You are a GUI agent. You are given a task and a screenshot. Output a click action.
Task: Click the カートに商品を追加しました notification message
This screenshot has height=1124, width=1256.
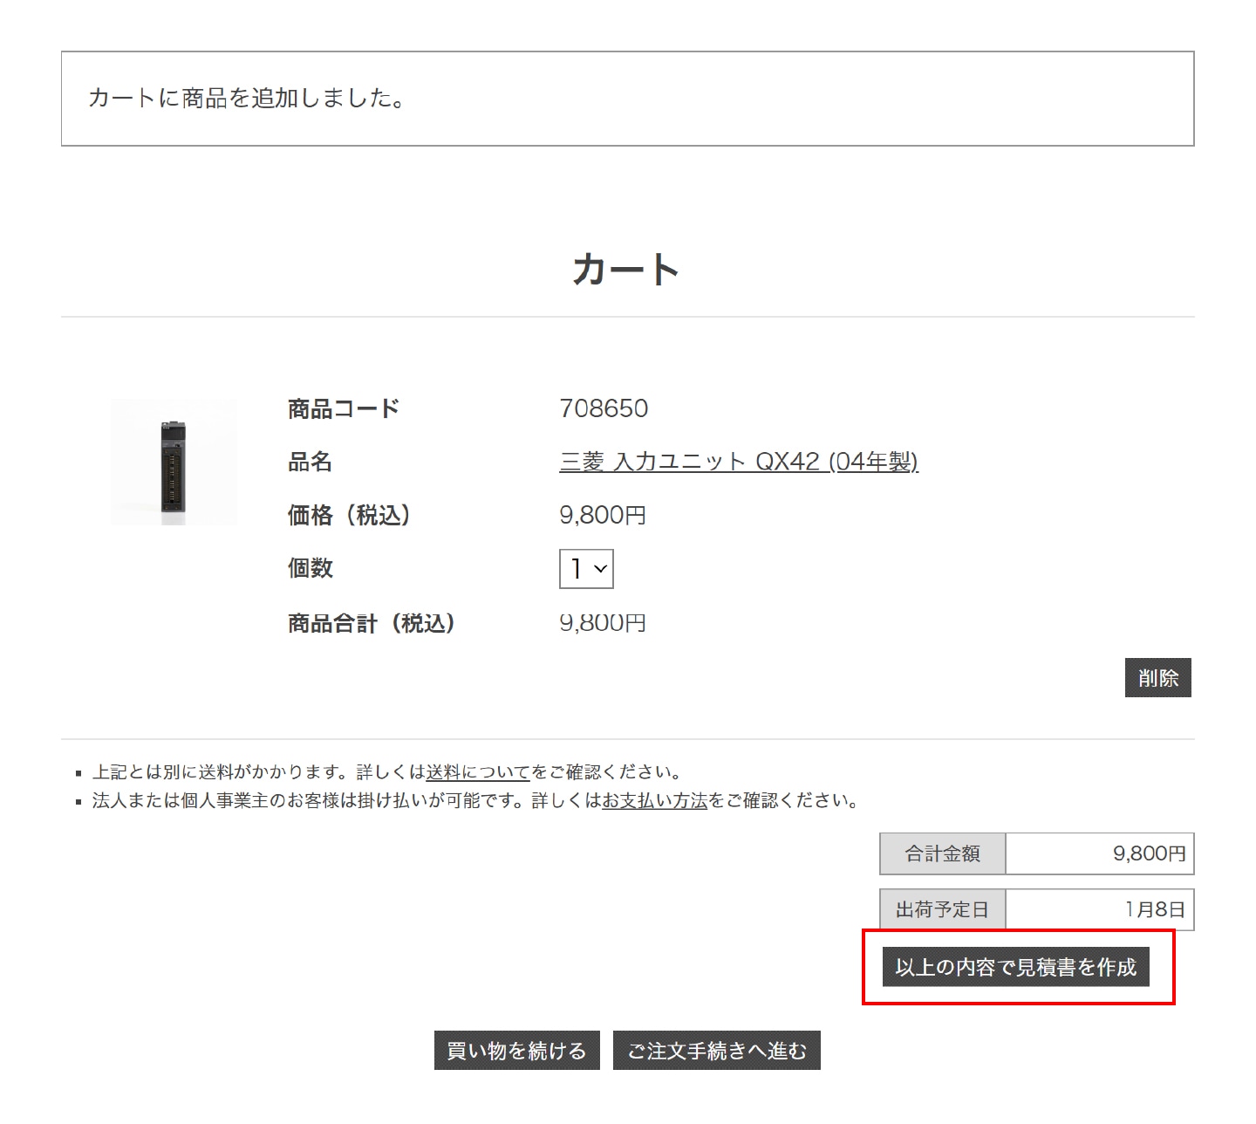[x=248, y=99]
